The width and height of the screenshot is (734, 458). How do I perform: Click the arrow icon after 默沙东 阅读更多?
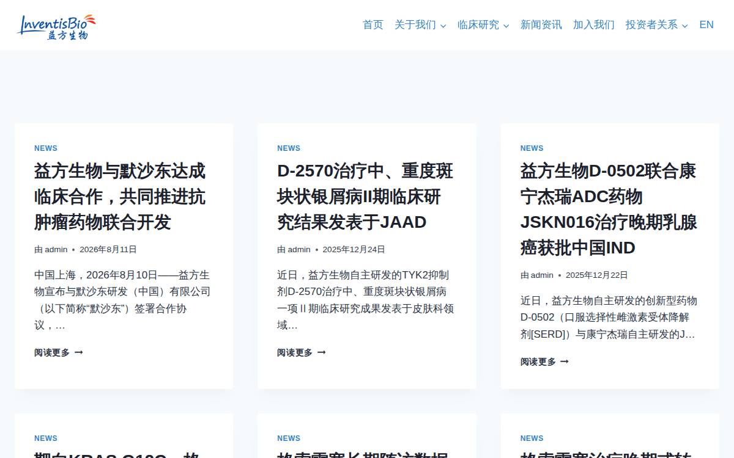click(x=78, y=352)
